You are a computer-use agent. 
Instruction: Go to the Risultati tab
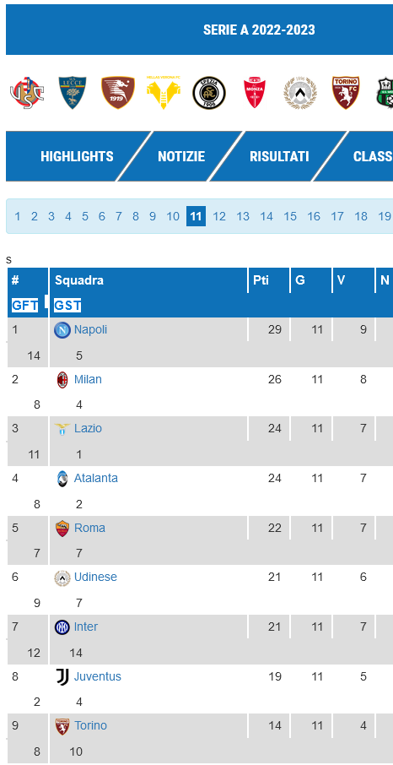click(279, 156)
